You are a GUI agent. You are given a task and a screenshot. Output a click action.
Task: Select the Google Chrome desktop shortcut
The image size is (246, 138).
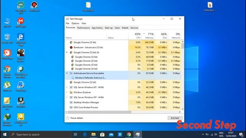pos(7,72)
